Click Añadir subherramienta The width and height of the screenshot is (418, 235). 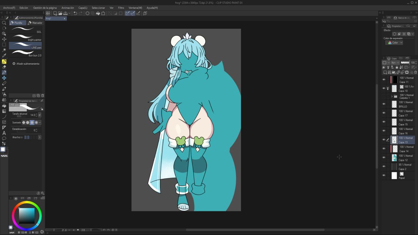coord(26,64)
